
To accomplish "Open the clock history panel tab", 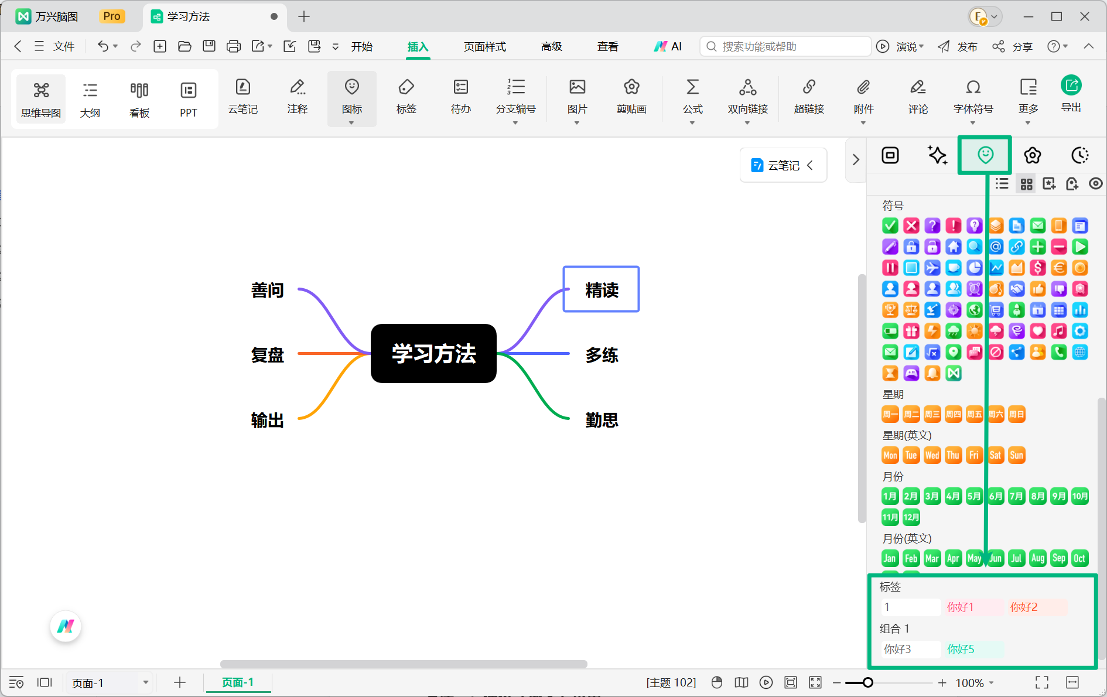I will [x=1079, y=155].
